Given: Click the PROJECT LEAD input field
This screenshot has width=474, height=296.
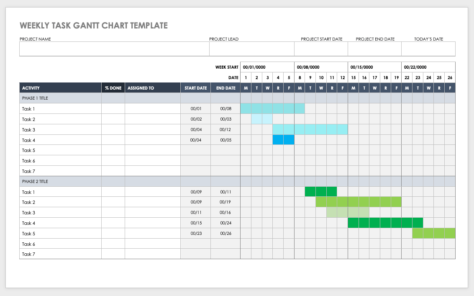Looking at the screenshot, I should pos(251,49).
